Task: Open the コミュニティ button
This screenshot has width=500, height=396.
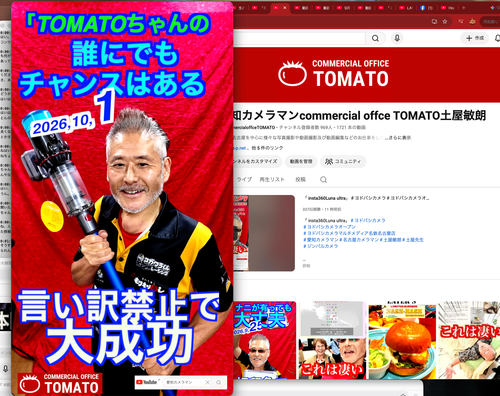Action: pos(343,162)
